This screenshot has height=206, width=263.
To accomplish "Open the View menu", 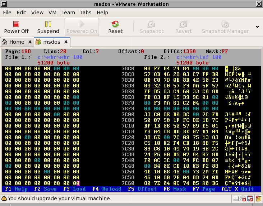I will click(x=37, y=13).
